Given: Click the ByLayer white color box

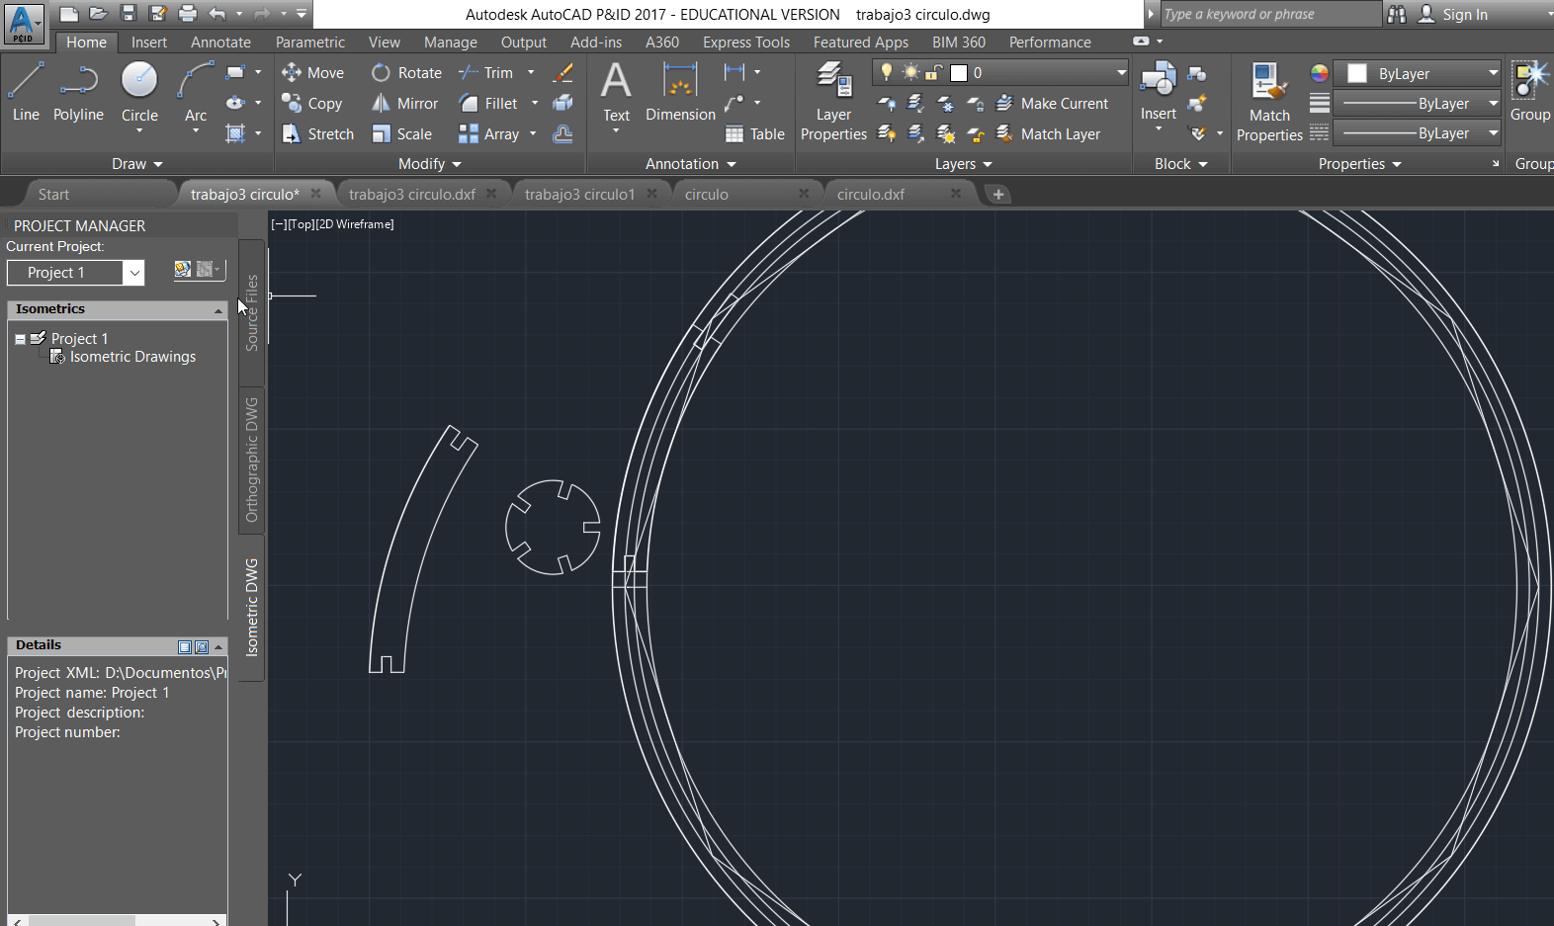Looking at the screenshot, I should click(1357, 73).
